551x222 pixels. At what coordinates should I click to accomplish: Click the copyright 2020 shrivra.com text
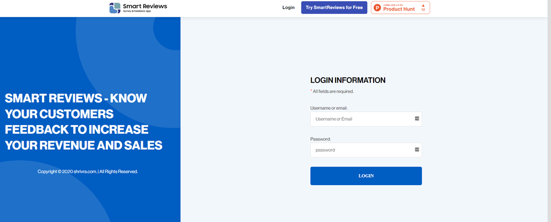[x=88, y=171]
